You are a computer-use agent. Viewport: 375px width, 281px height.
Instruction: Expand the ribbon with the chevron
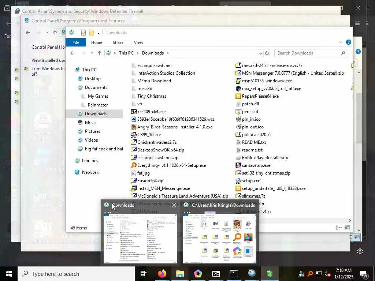(x=340, y=42)
